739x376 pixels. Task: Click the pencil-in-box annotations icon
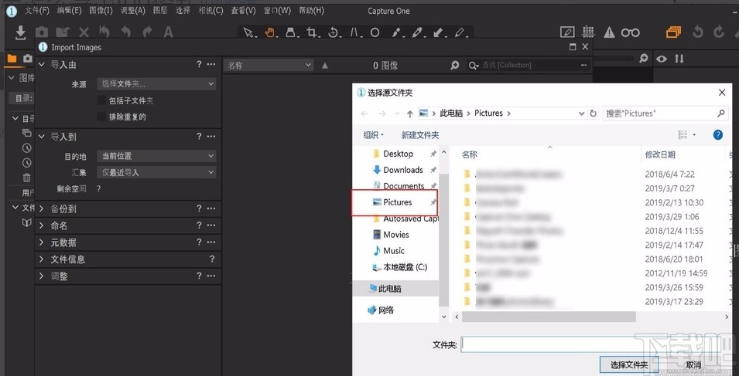tap(567, 32)
